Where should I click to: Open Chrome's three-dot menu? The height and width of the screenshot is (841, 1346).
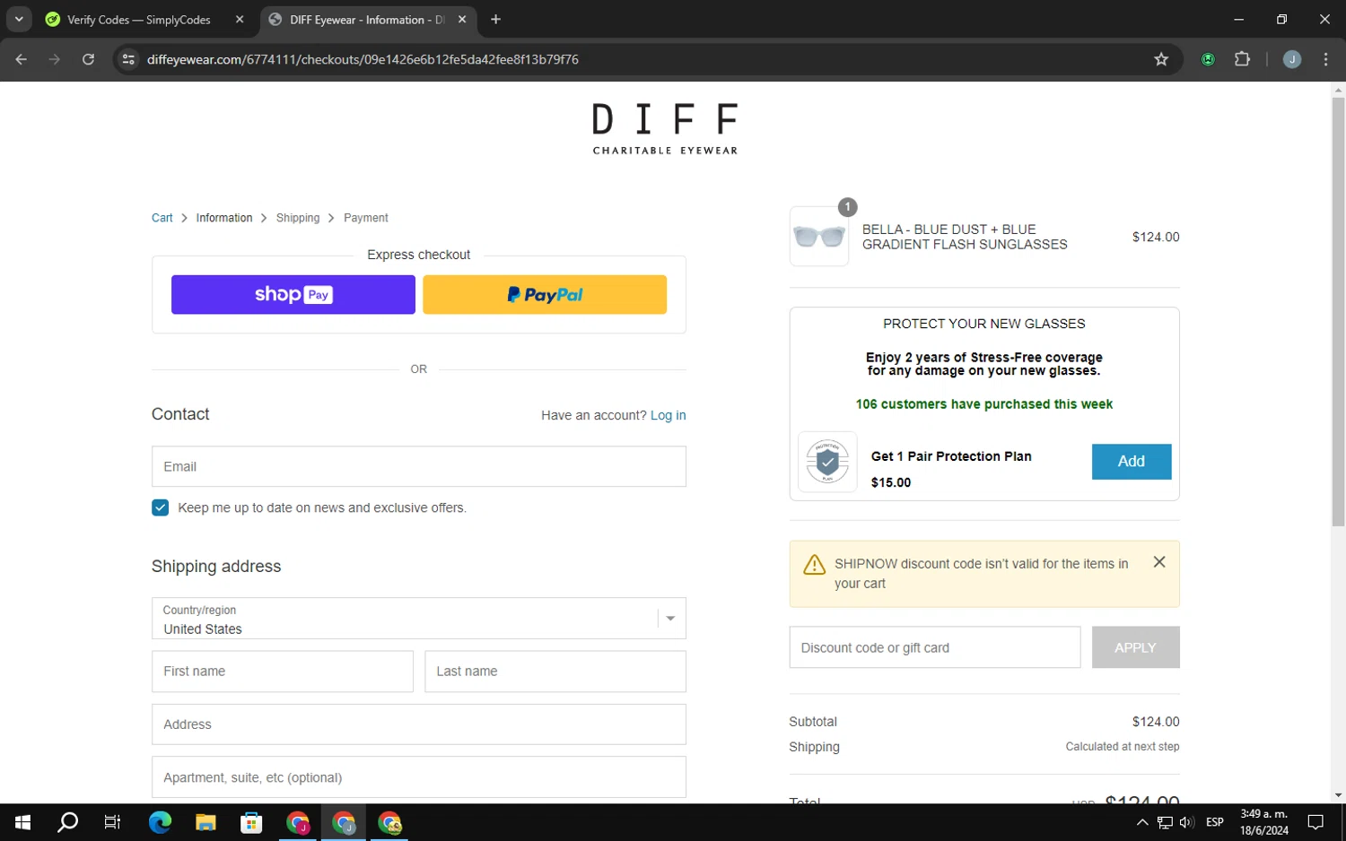1325,59
